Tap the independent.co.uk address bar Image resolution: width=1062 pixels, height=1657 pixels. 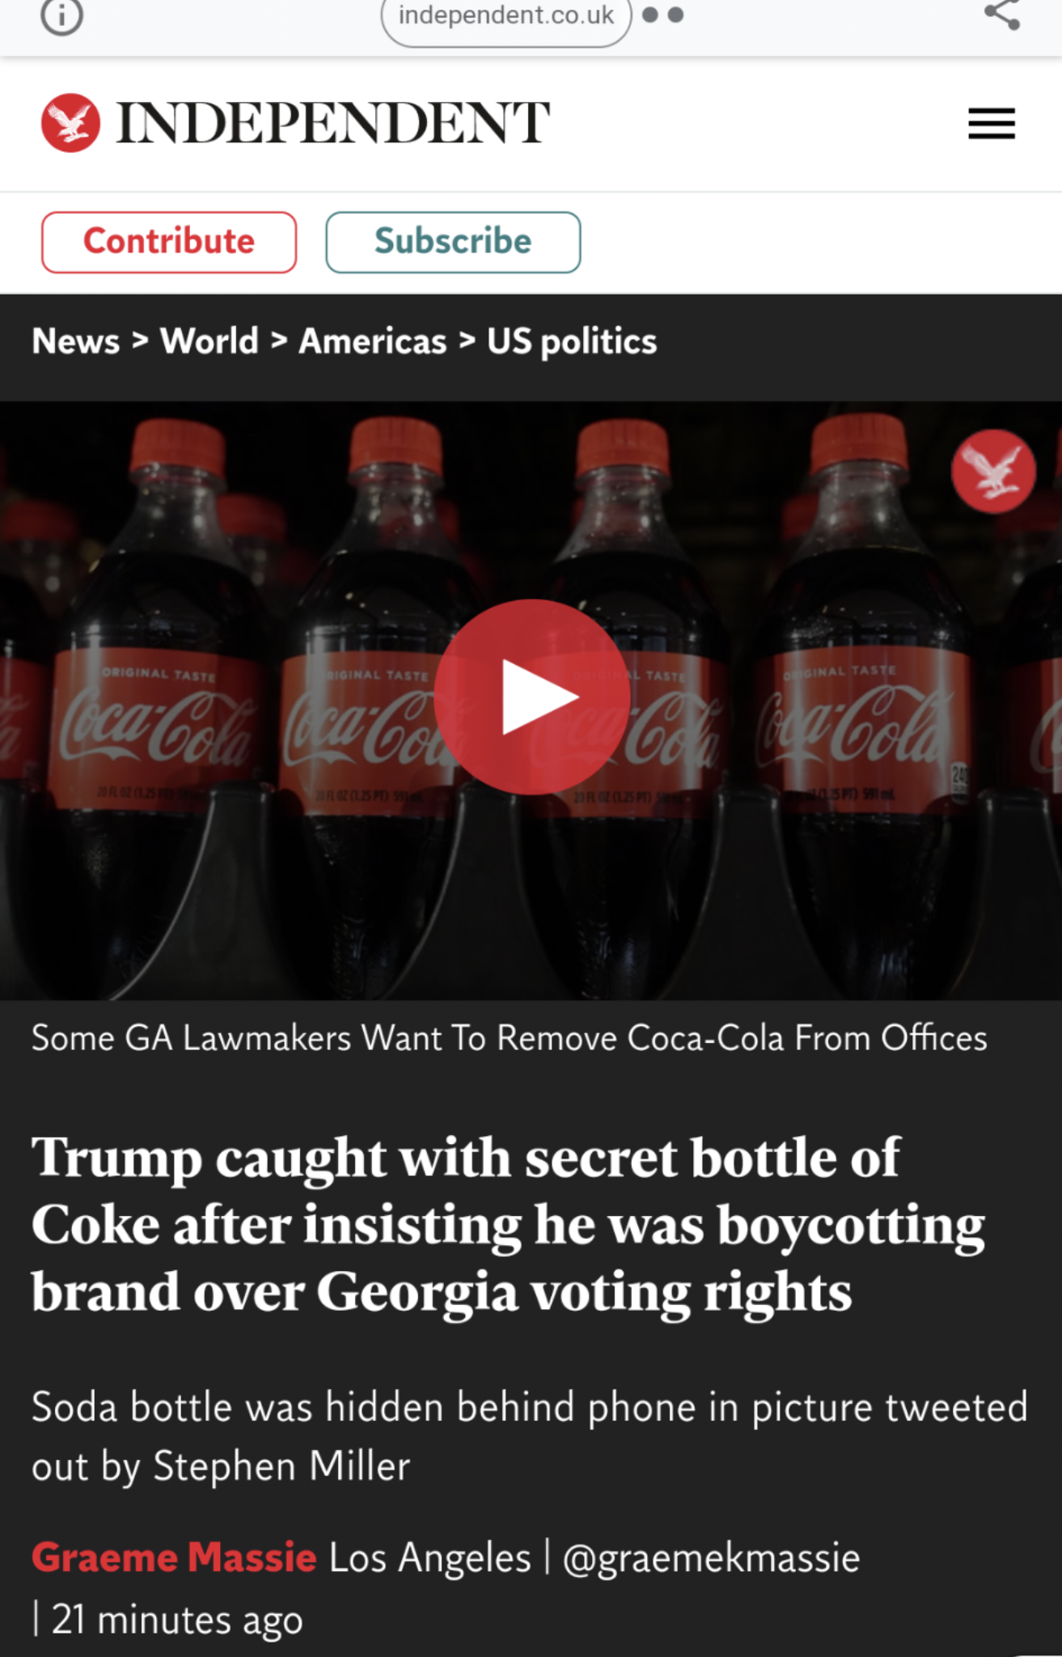[506, 16]
